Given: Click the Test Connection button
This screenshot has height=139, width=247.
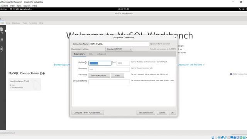Looking at the screenshot, I should tap(146, 113).
